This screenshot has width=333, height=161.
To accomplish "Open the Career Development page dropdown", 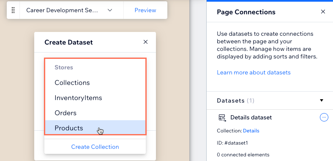I will tap(71, 10).
